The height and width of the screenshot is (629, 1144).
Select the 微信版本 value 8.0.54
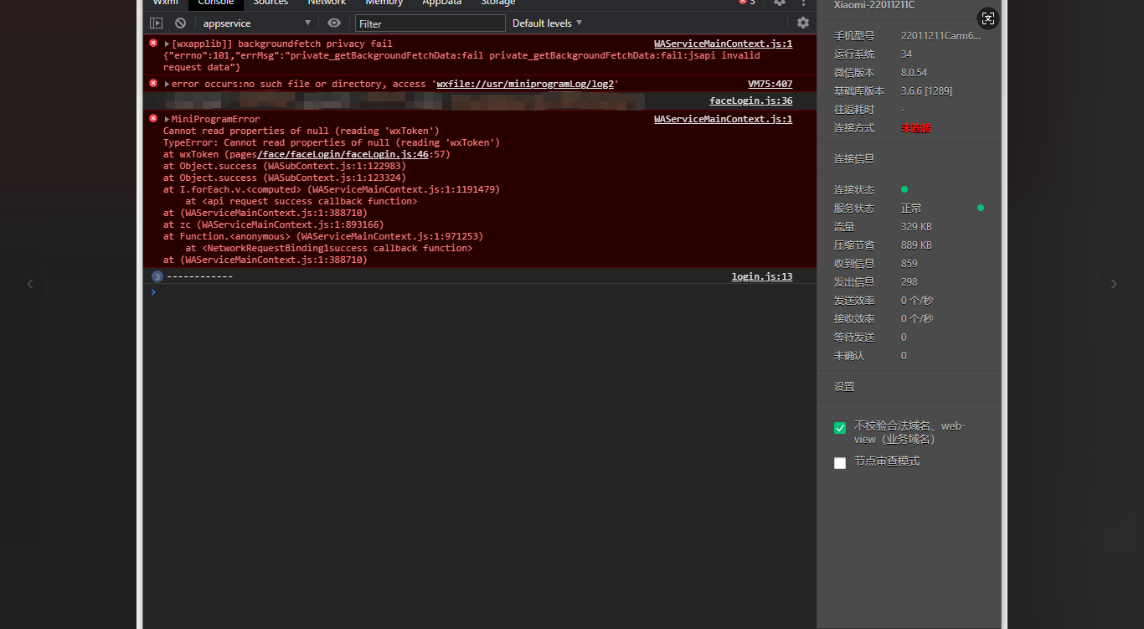coord(915,73)
